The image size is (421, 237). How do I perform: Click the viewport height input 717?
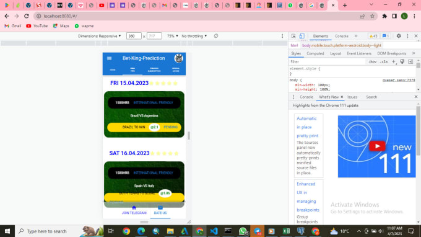point(154,36)
